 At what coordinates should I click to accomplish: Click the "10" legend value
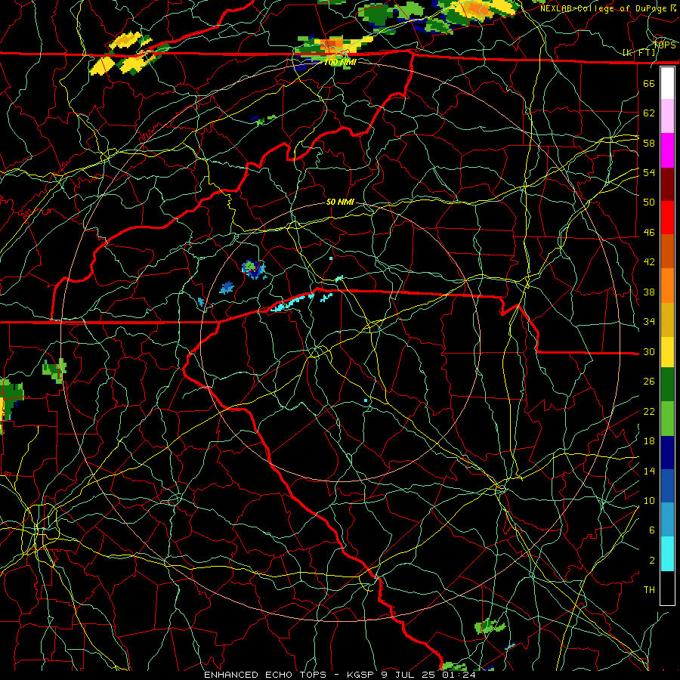pyautogui.click(x=649, y=500)
